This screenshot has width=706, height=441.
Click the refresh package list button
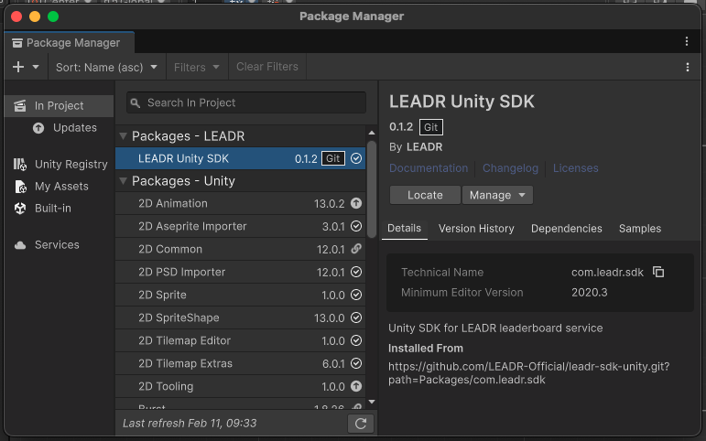pyautogui.click(x=361, y=424)
